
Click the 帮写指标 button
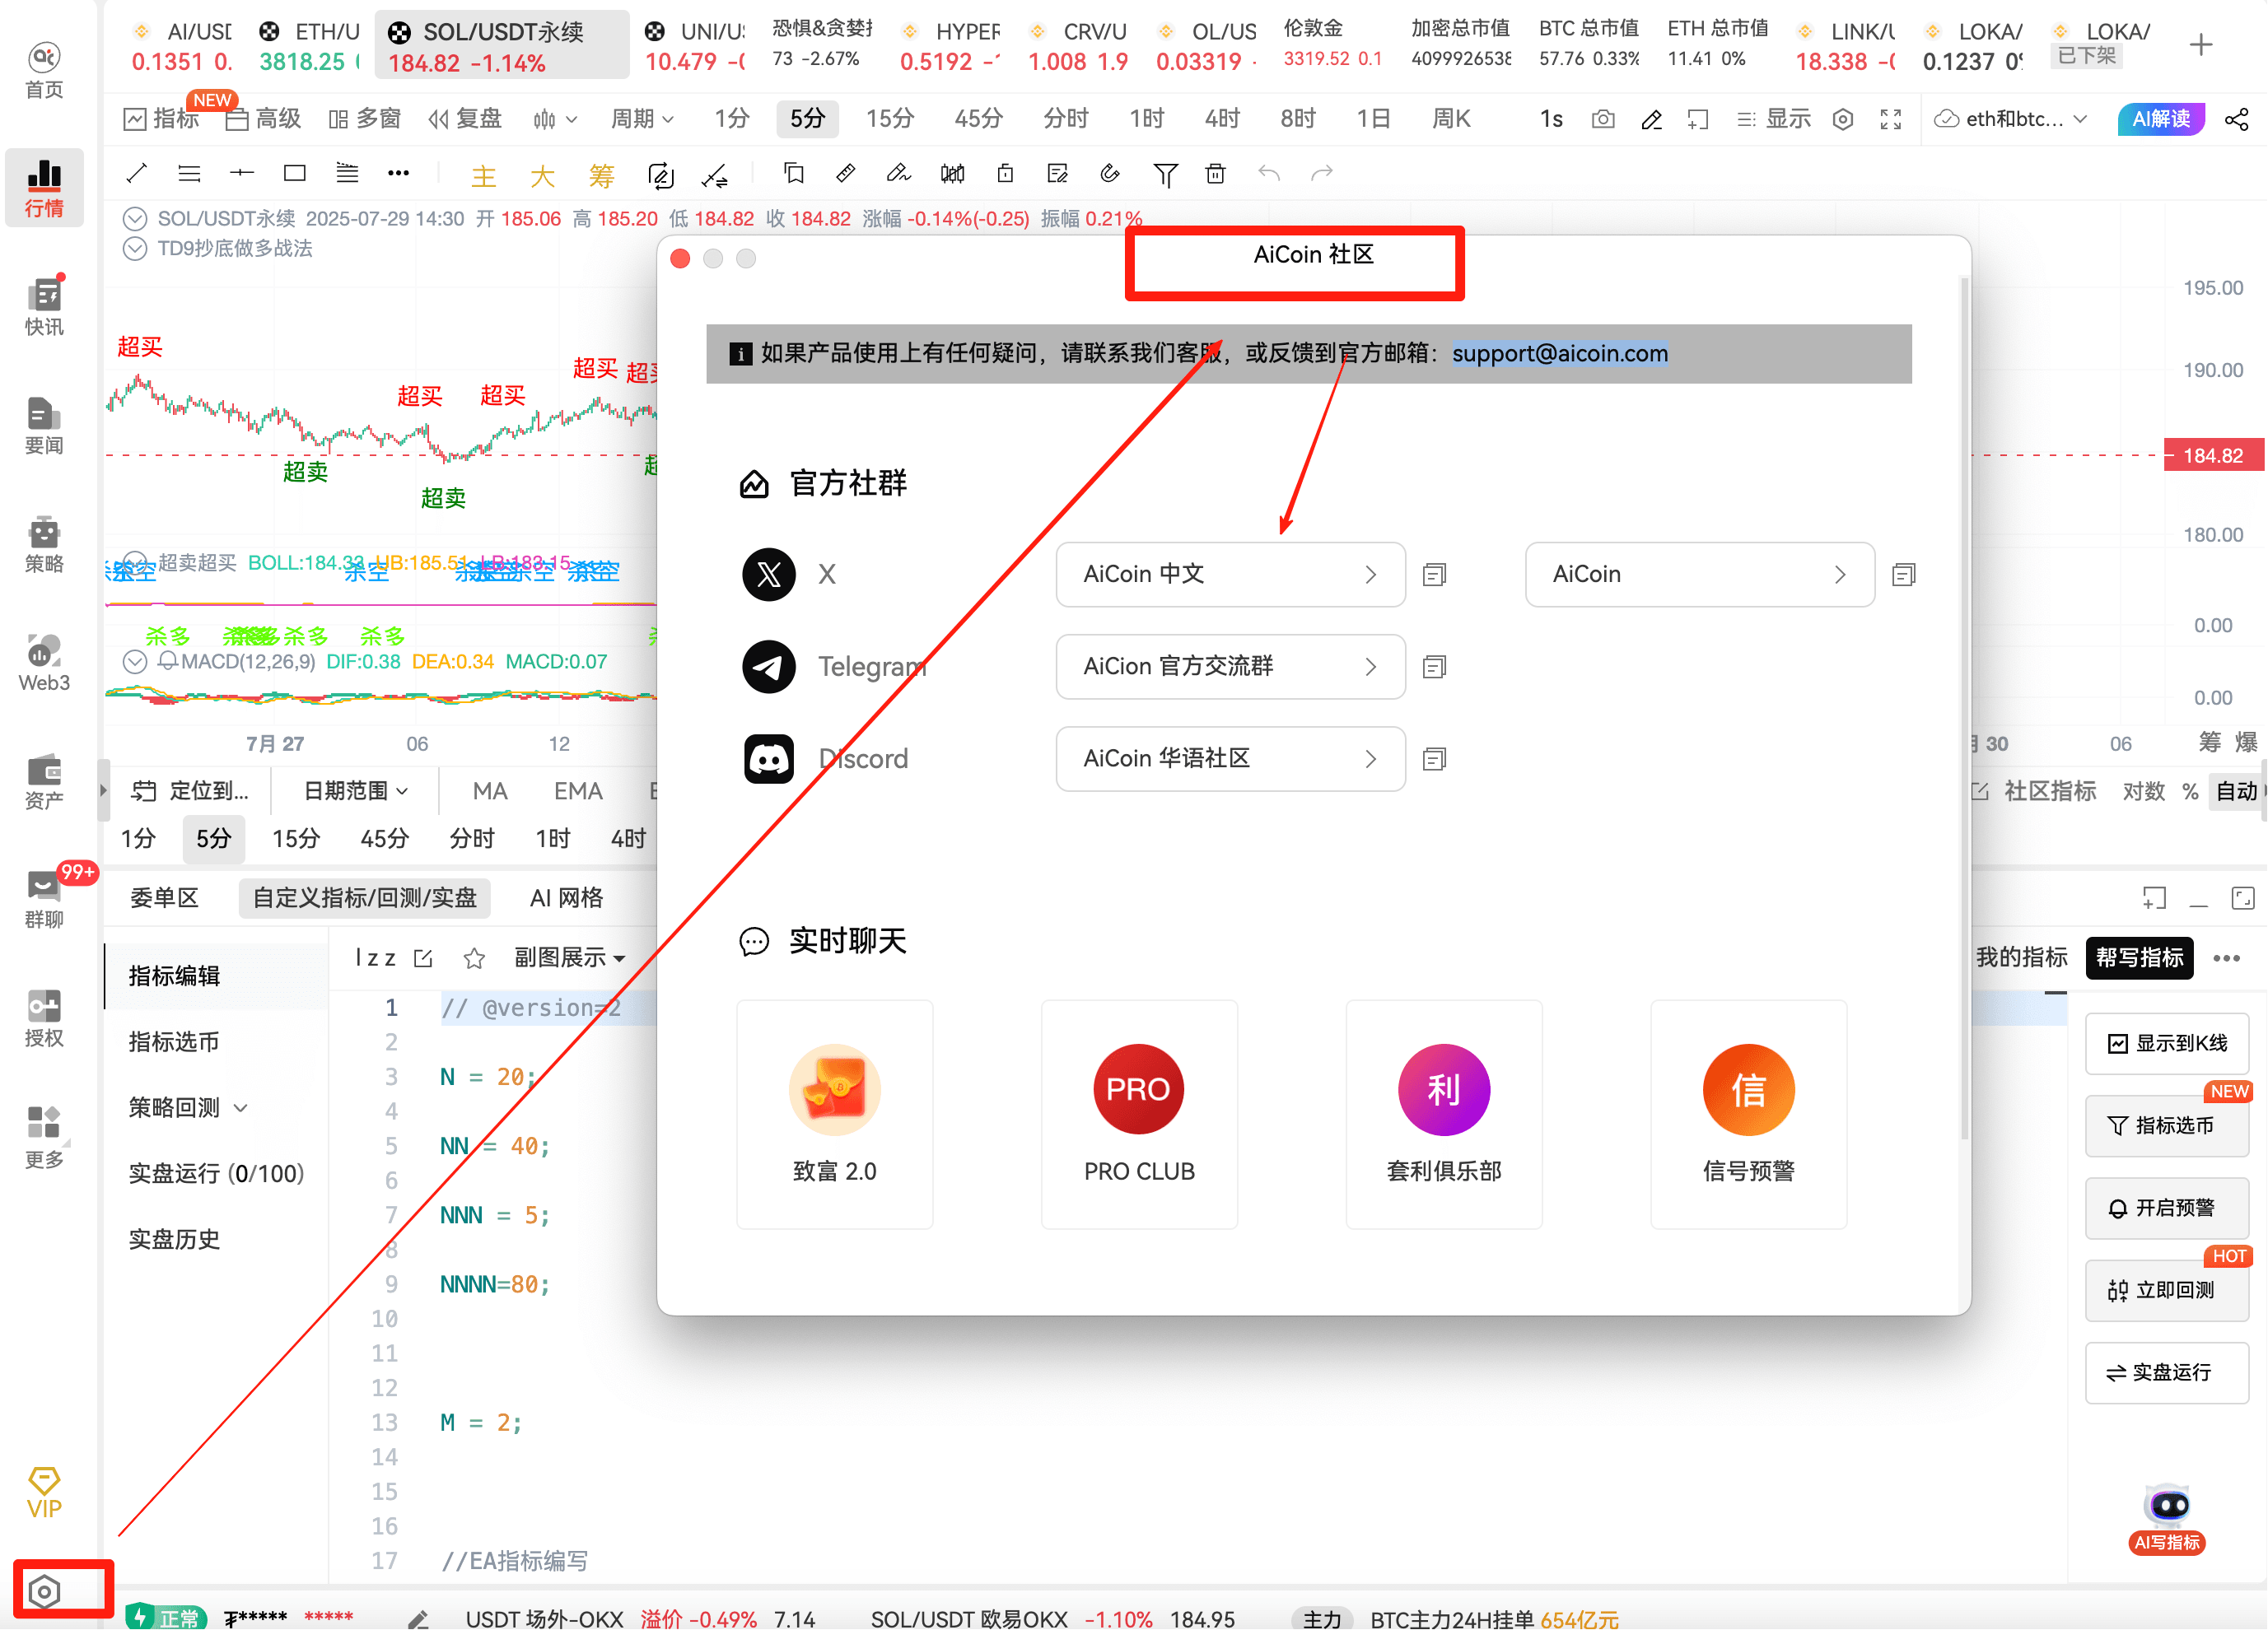[x=2139, y=958]
